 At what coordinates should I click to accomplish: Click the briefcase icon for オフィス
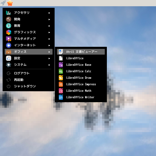[9, 52]
